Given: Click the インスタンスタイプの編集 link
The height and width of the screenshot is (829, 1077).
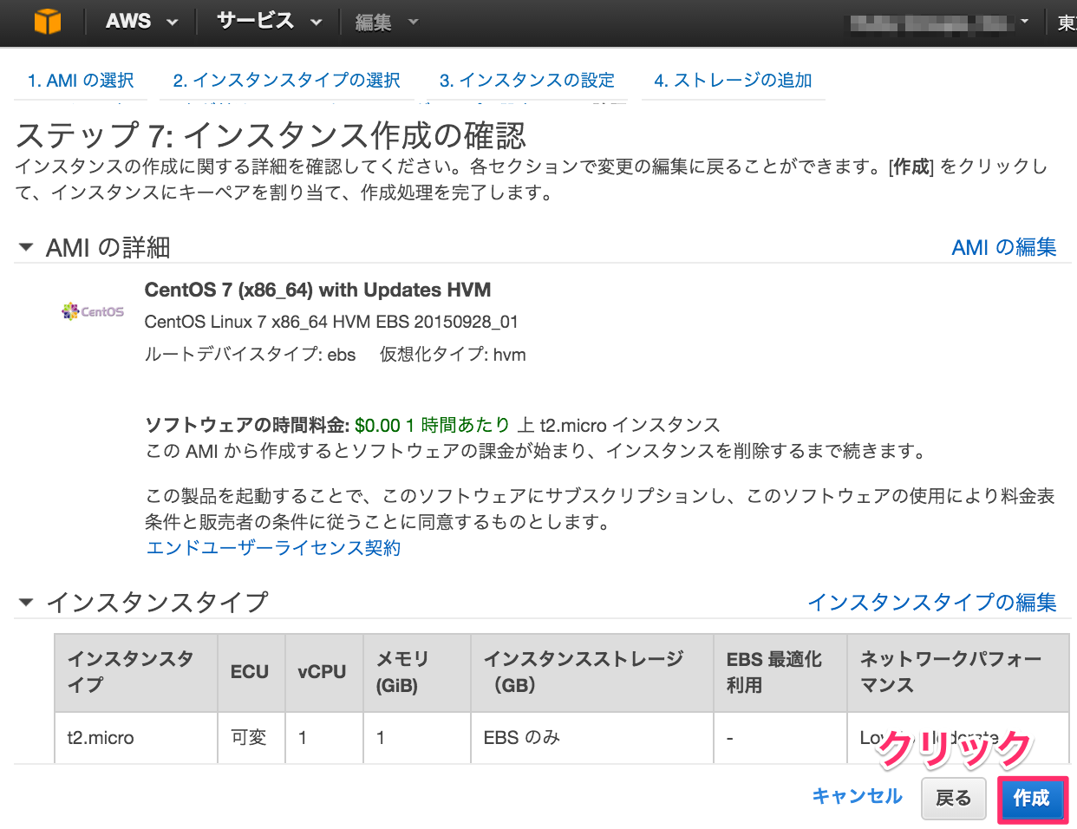Looking at the screenshot, I should [x=932, y=603].
